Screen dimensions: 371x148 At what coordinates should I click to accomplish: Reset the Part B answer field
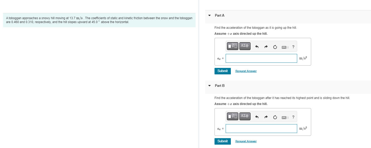[x=275, y=117]
